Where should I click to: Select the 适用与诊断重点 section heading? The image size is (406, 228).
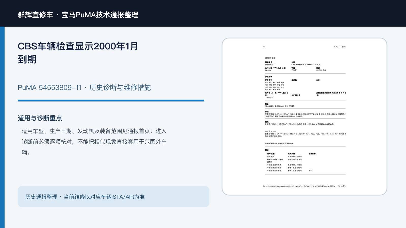[x=40, y=118]
